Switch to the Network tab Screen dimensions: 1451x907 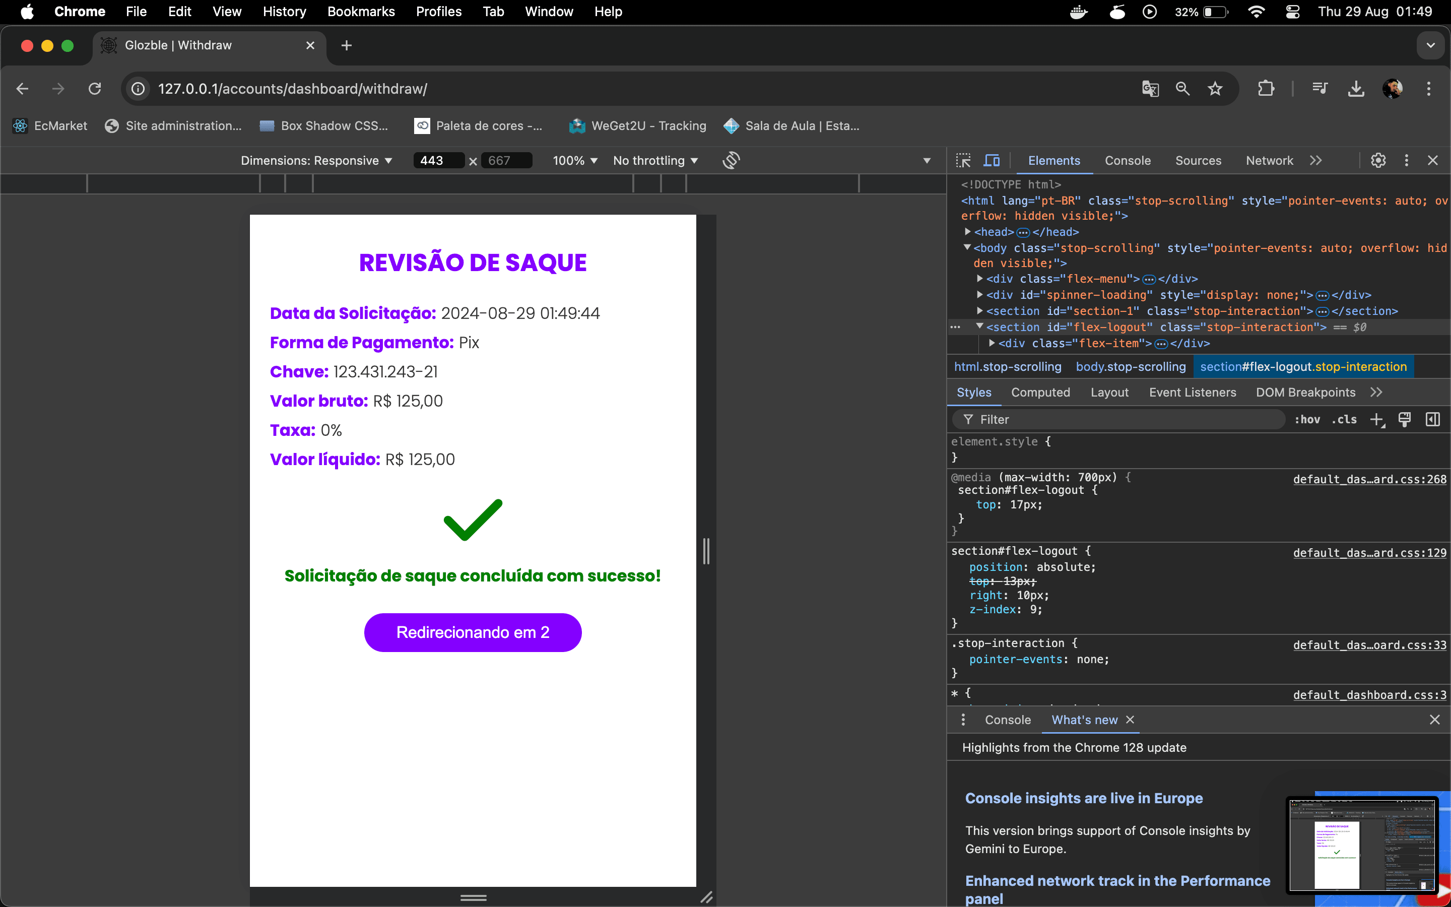click(1269, 160)
